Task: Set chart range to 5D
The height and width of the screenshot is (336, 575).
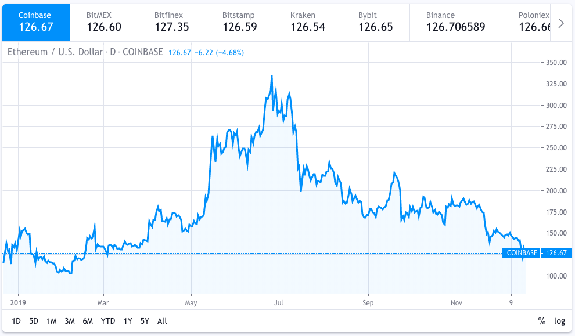Action: [33, 321]
